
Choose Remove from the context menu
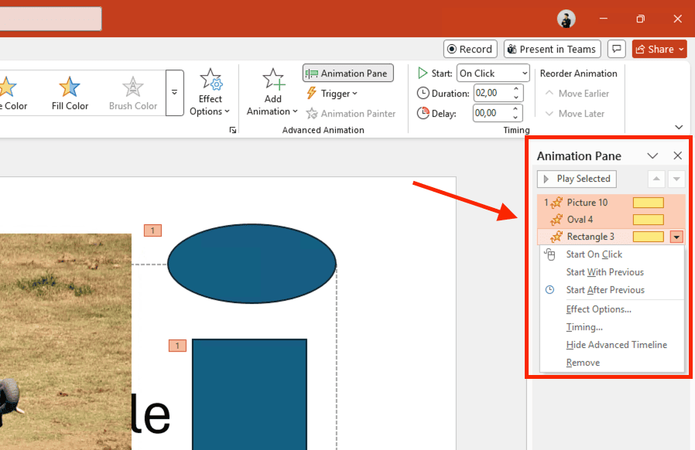(583, 363)
